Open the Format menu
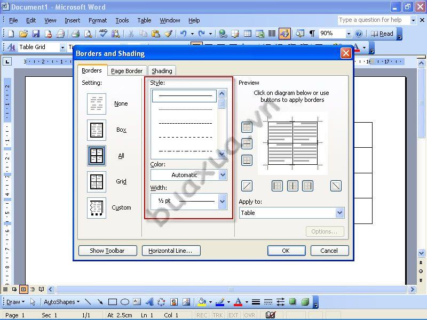427x320 pixels. 98,20
